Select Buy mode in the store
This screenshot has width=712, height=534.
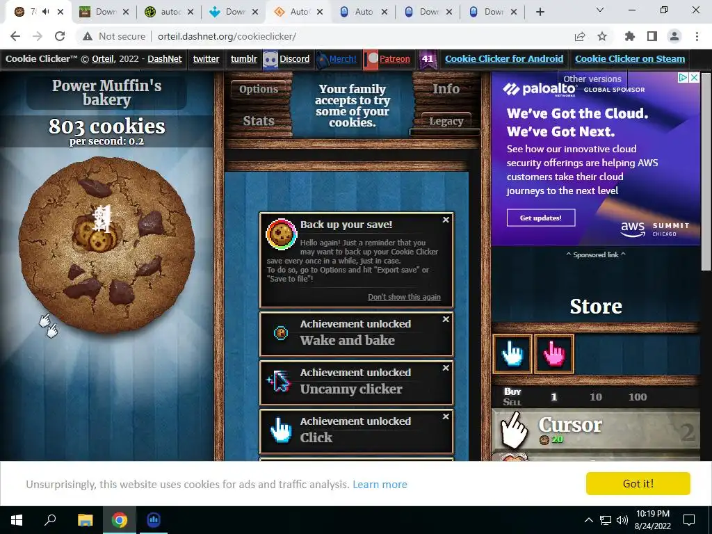512,391
